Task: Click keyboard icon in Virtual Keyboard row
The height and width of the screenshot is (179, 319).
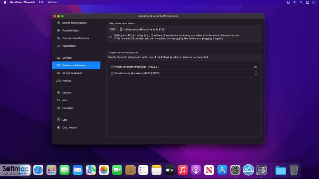Action: pos(255,67)
